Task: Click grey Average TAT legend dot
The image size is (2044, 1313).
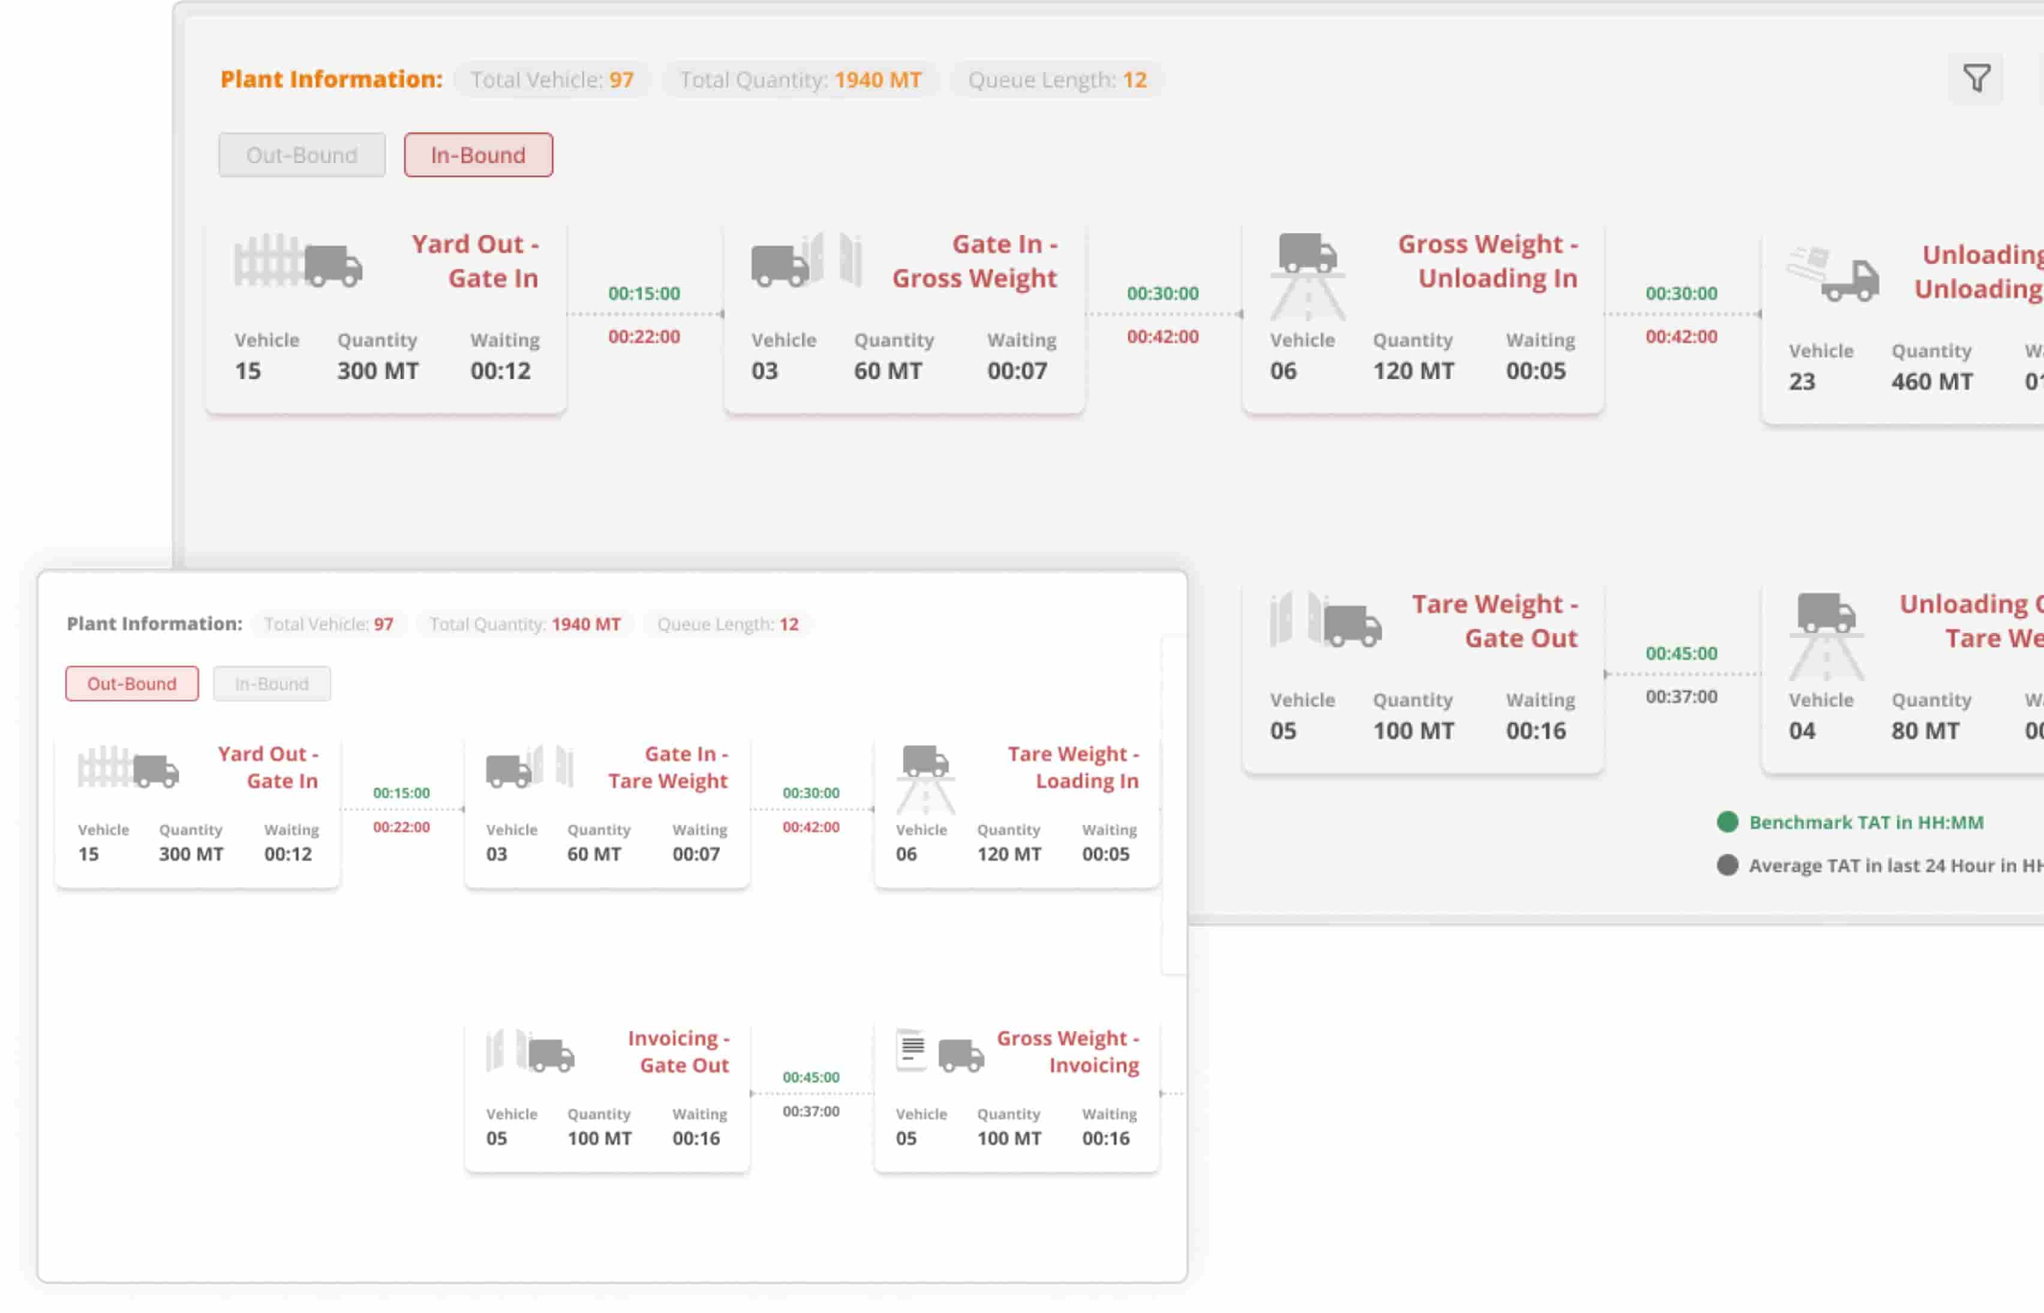Action: tap(1728, 865)
